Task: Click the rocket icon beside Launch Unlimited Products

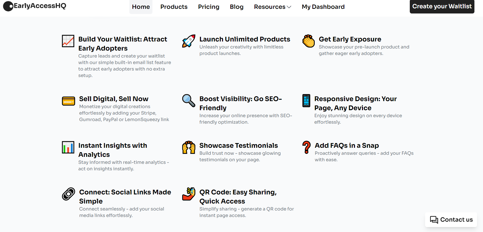Action: (x=189, y=41)
